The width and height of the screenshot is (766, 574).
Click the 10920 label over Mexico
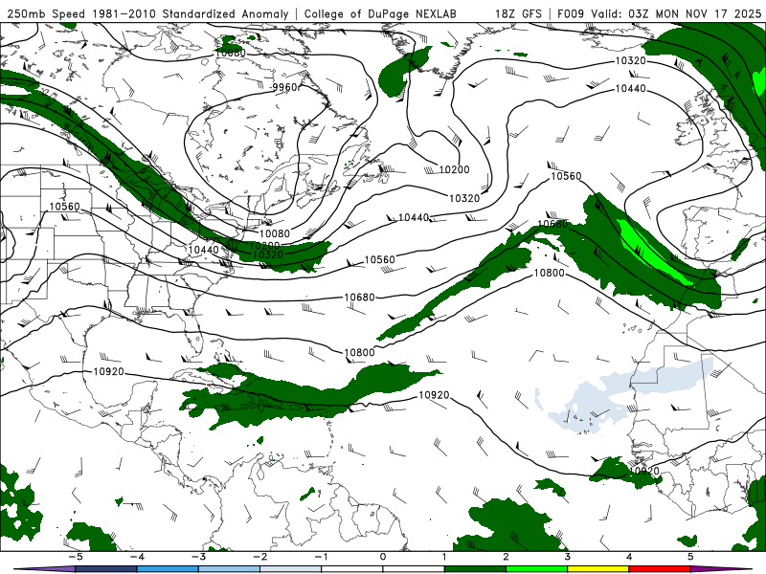[108, 372]
